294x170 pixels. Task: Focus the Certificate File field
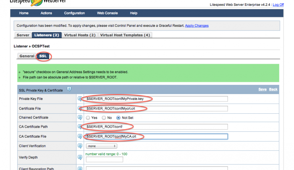coord(157,109)
